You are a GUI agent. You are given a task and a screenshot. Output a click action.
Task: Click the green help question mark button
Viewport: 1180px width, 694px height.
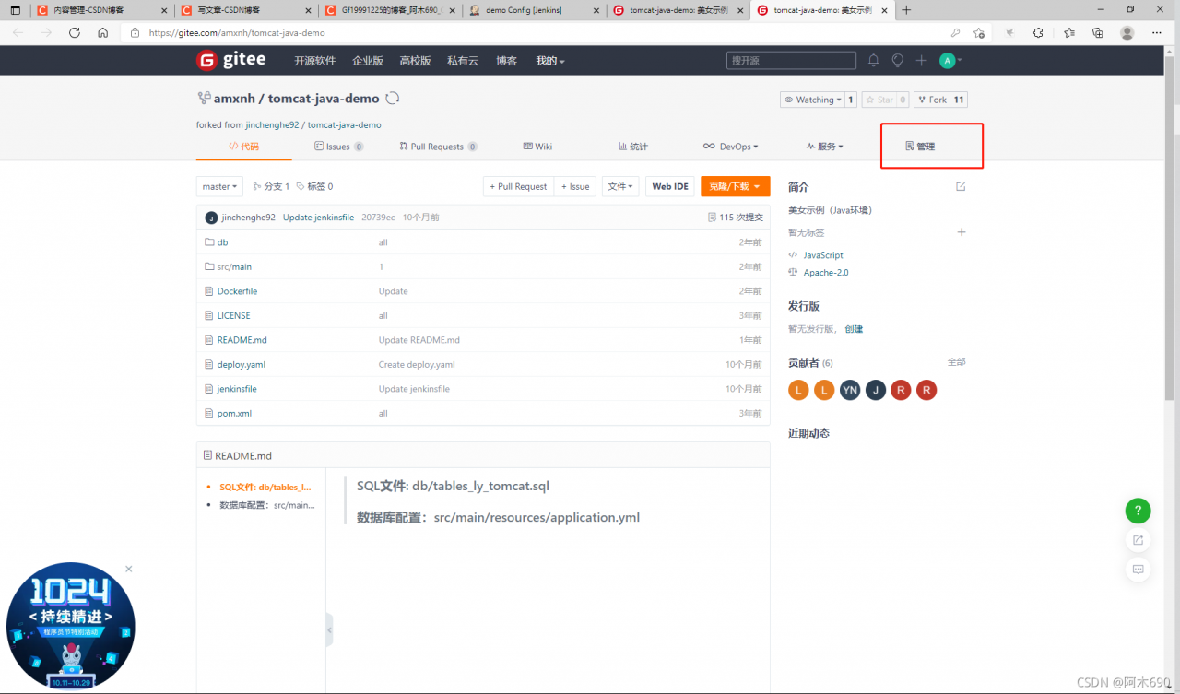(1138, 511)
